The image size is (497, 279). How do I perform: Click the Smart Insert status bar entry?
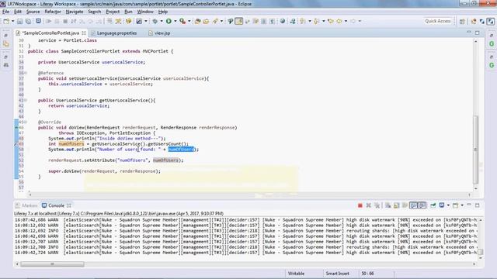337,274
